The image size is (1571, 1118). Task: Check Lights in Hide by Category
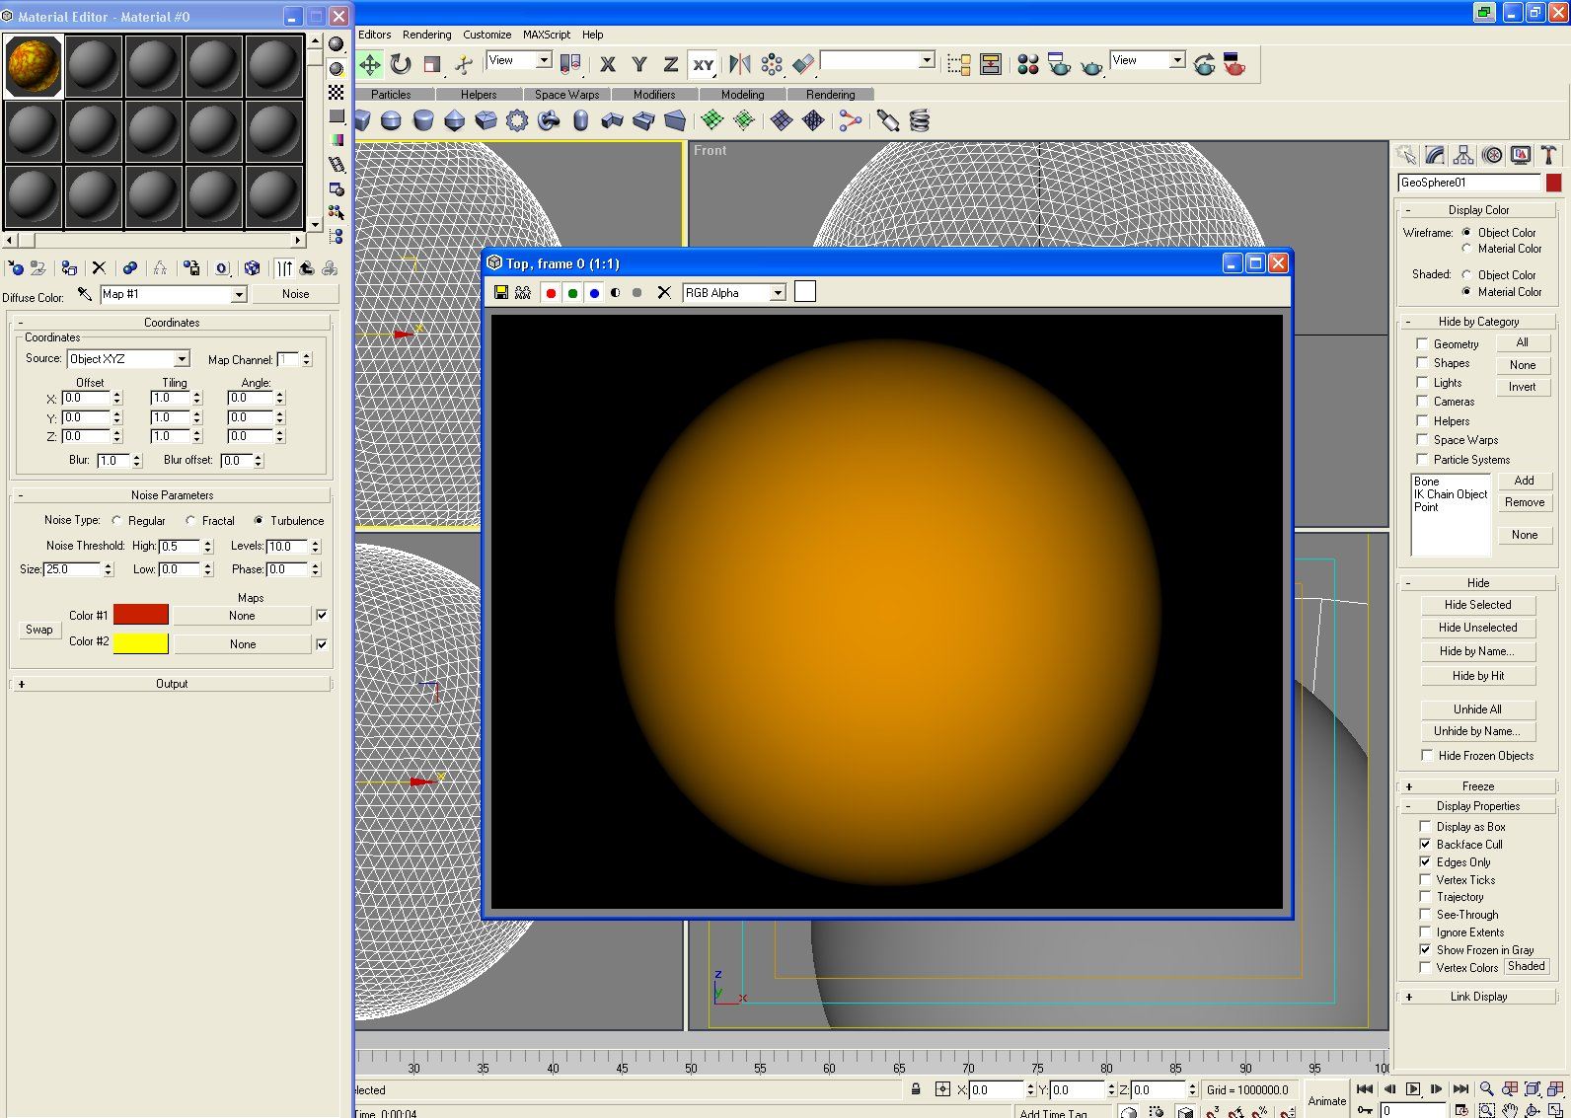(x=1422, y=382)
